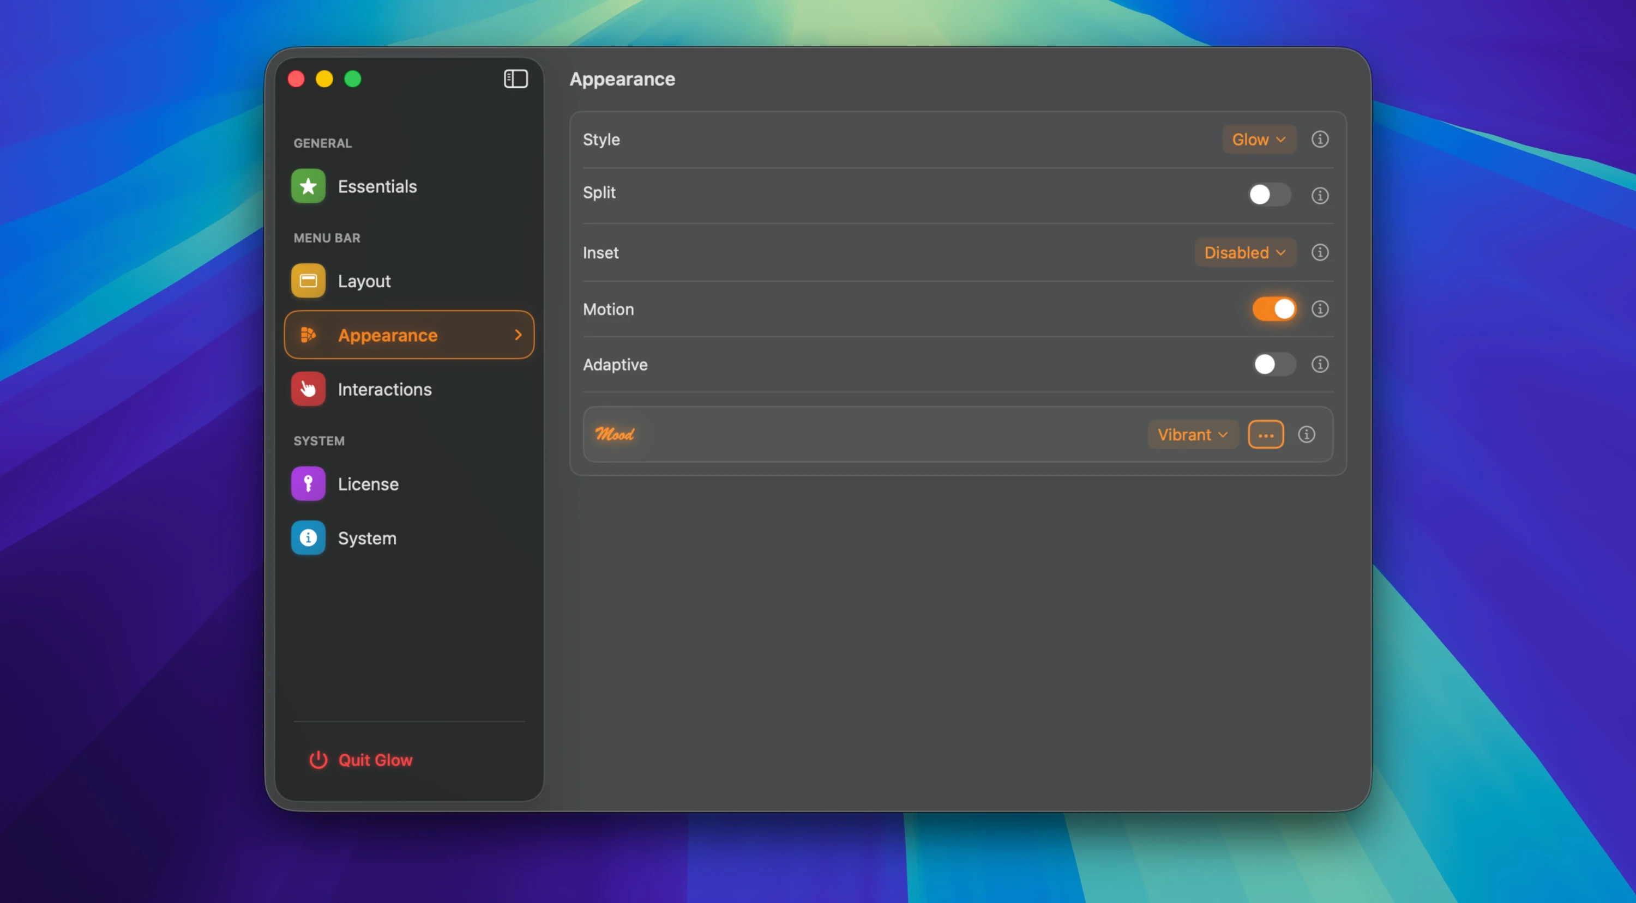Click the Split label
Screen dimensions: 1636x903
(x=599, y=192)
